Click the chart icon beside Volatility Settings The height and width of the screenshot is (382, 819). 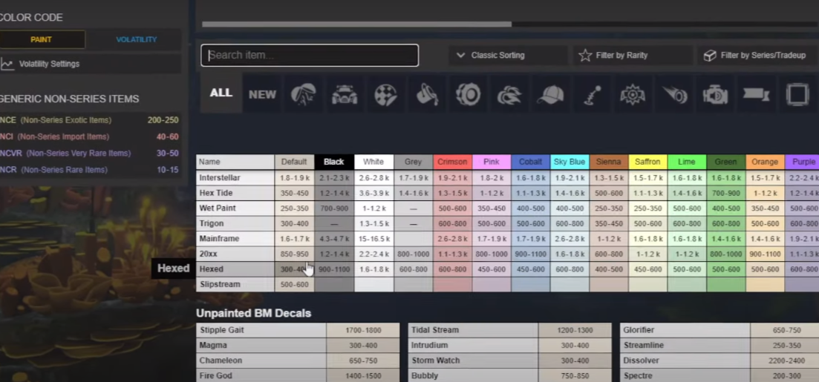7,64
